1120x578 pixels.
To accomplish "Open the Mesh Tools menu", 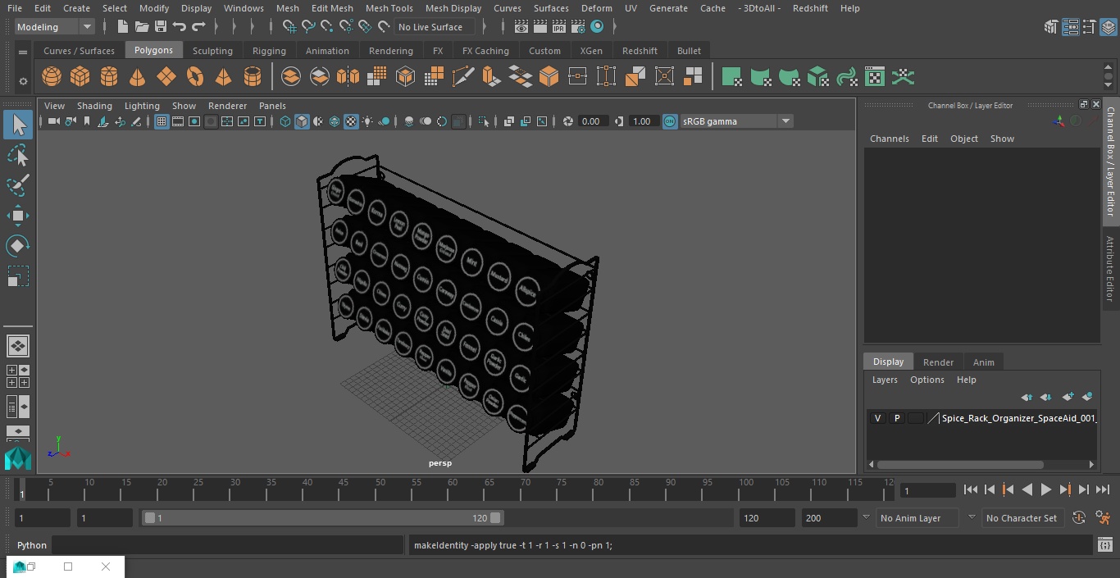I will 389,8.
